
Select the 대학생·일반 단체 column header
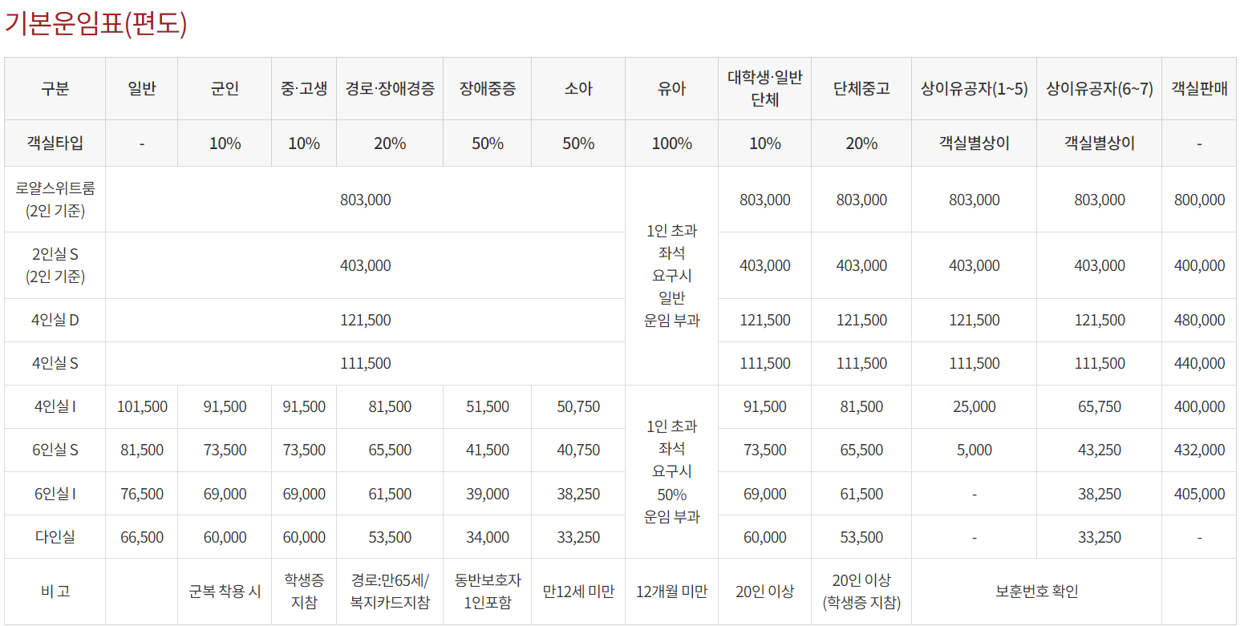[765, 89]
